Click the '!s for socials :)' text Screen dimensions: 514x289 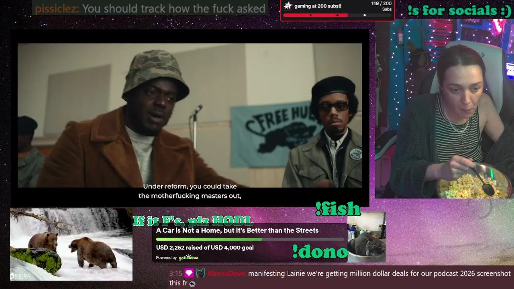point(459,11)
